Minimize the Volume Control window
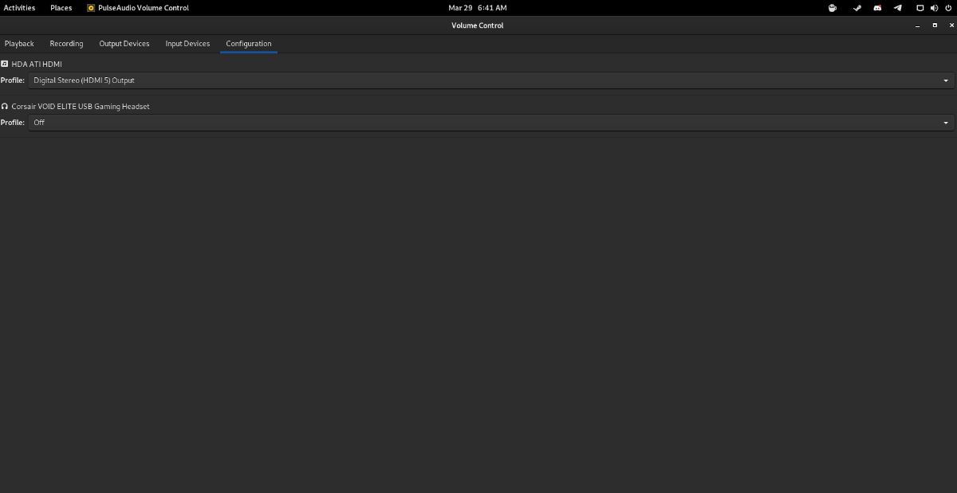957x493 pixels. [x=918, y=25]
